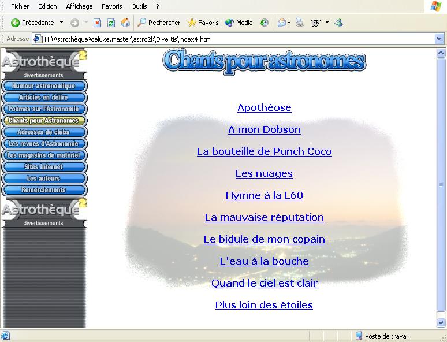The image size is (447, 342).
Task: Select Chants pour Astronomes sidebar button
Action: 44,121
